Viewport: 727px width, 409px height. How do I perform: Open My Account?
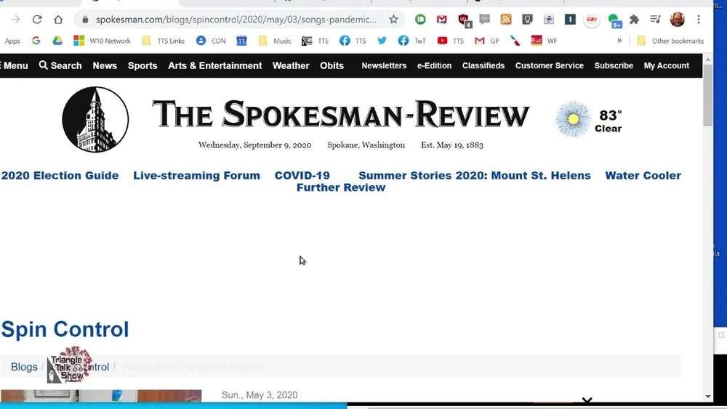coord(666,66)
